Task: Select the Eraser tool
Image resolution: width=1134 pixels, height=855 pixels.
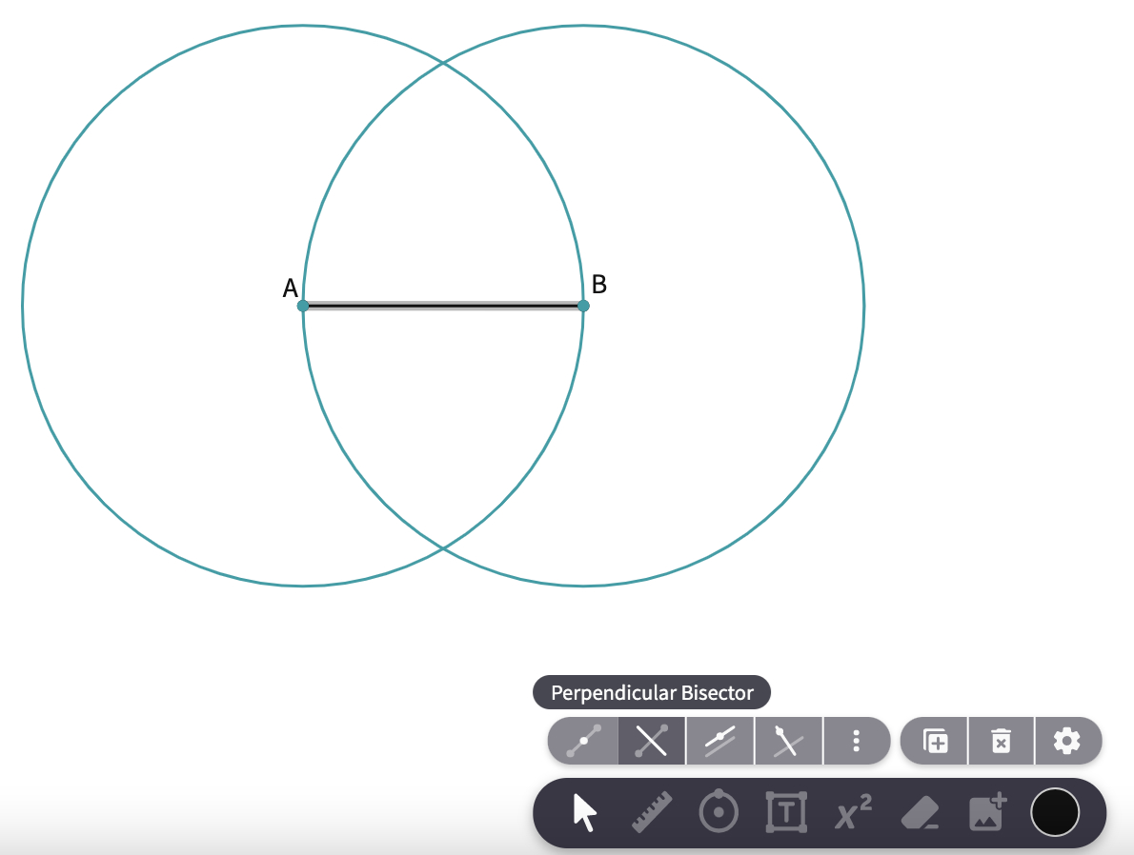Action: pos(918,812)
